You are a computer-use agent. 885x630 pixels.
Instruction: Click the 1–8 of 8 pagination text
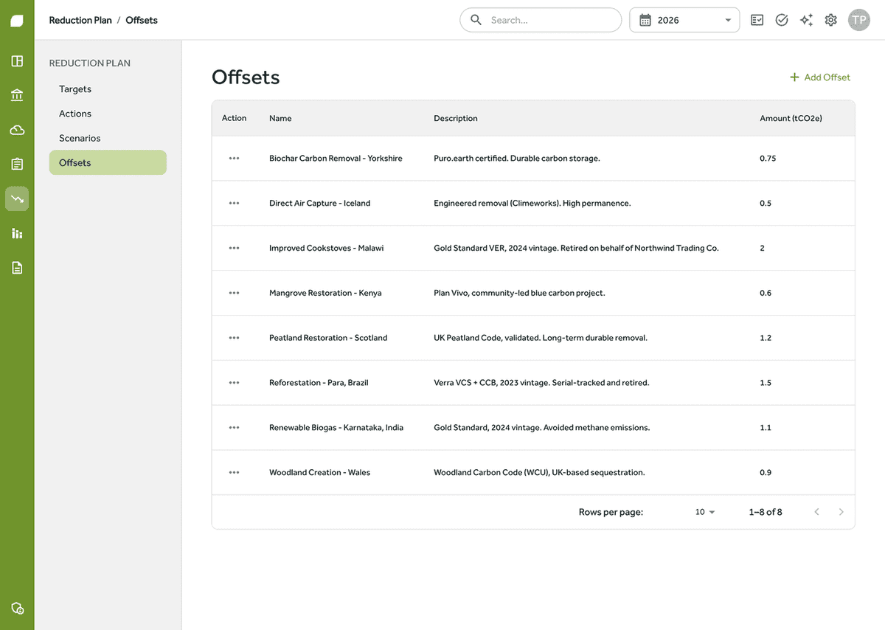pyautogui.click(x=766, y=512)
